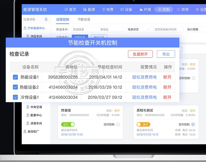Uncheck the 热能设备2 checkbox
This screenshot has width=206, height=162.
tap(15, 87)
